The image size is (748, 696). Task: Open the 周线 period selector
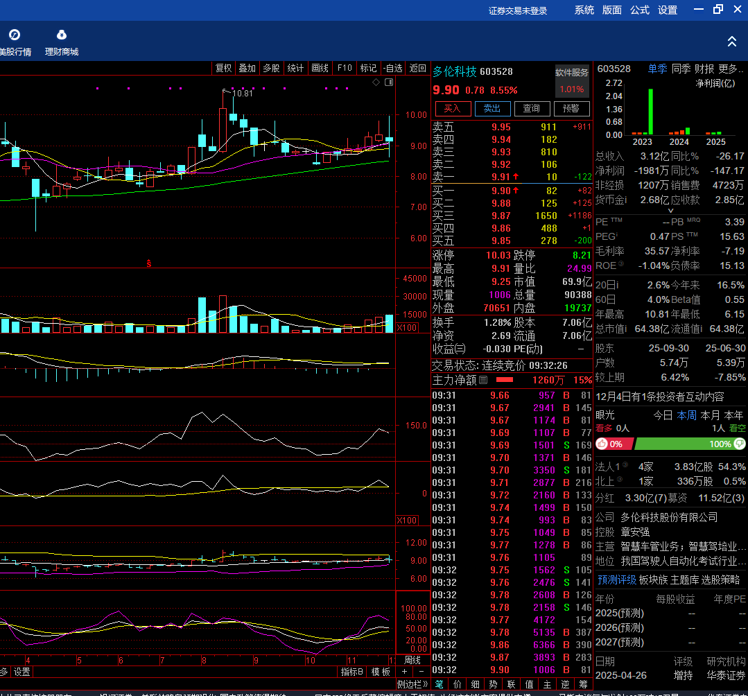pos(413,660)
